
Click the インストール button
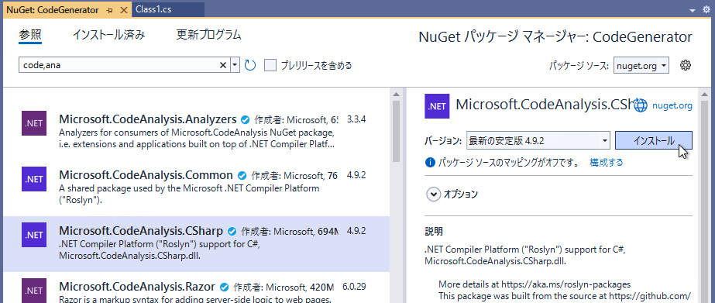click(x=654, y=140)
